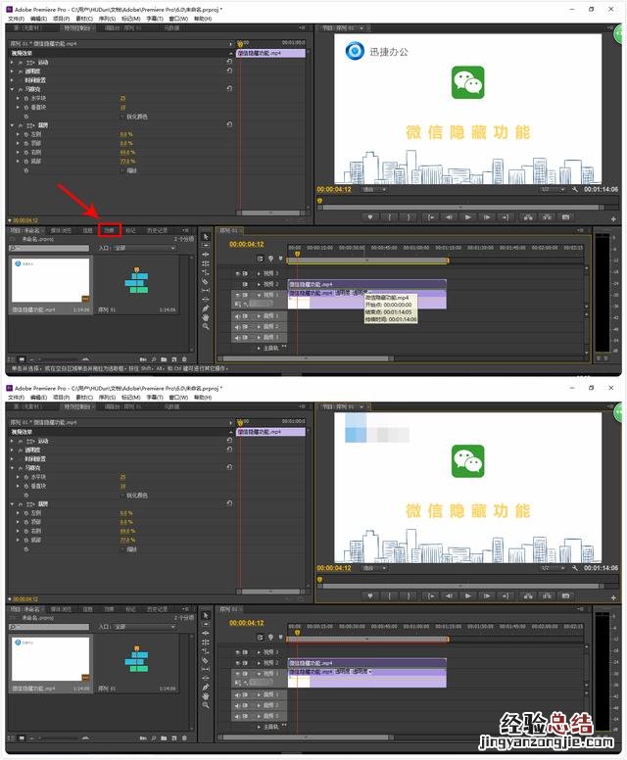Image resolution: width=627 pixels, height=760 pixels.
Task: Tick 锐化颜色 checkbox in top effect controls
Action: (x=121, y=117)
